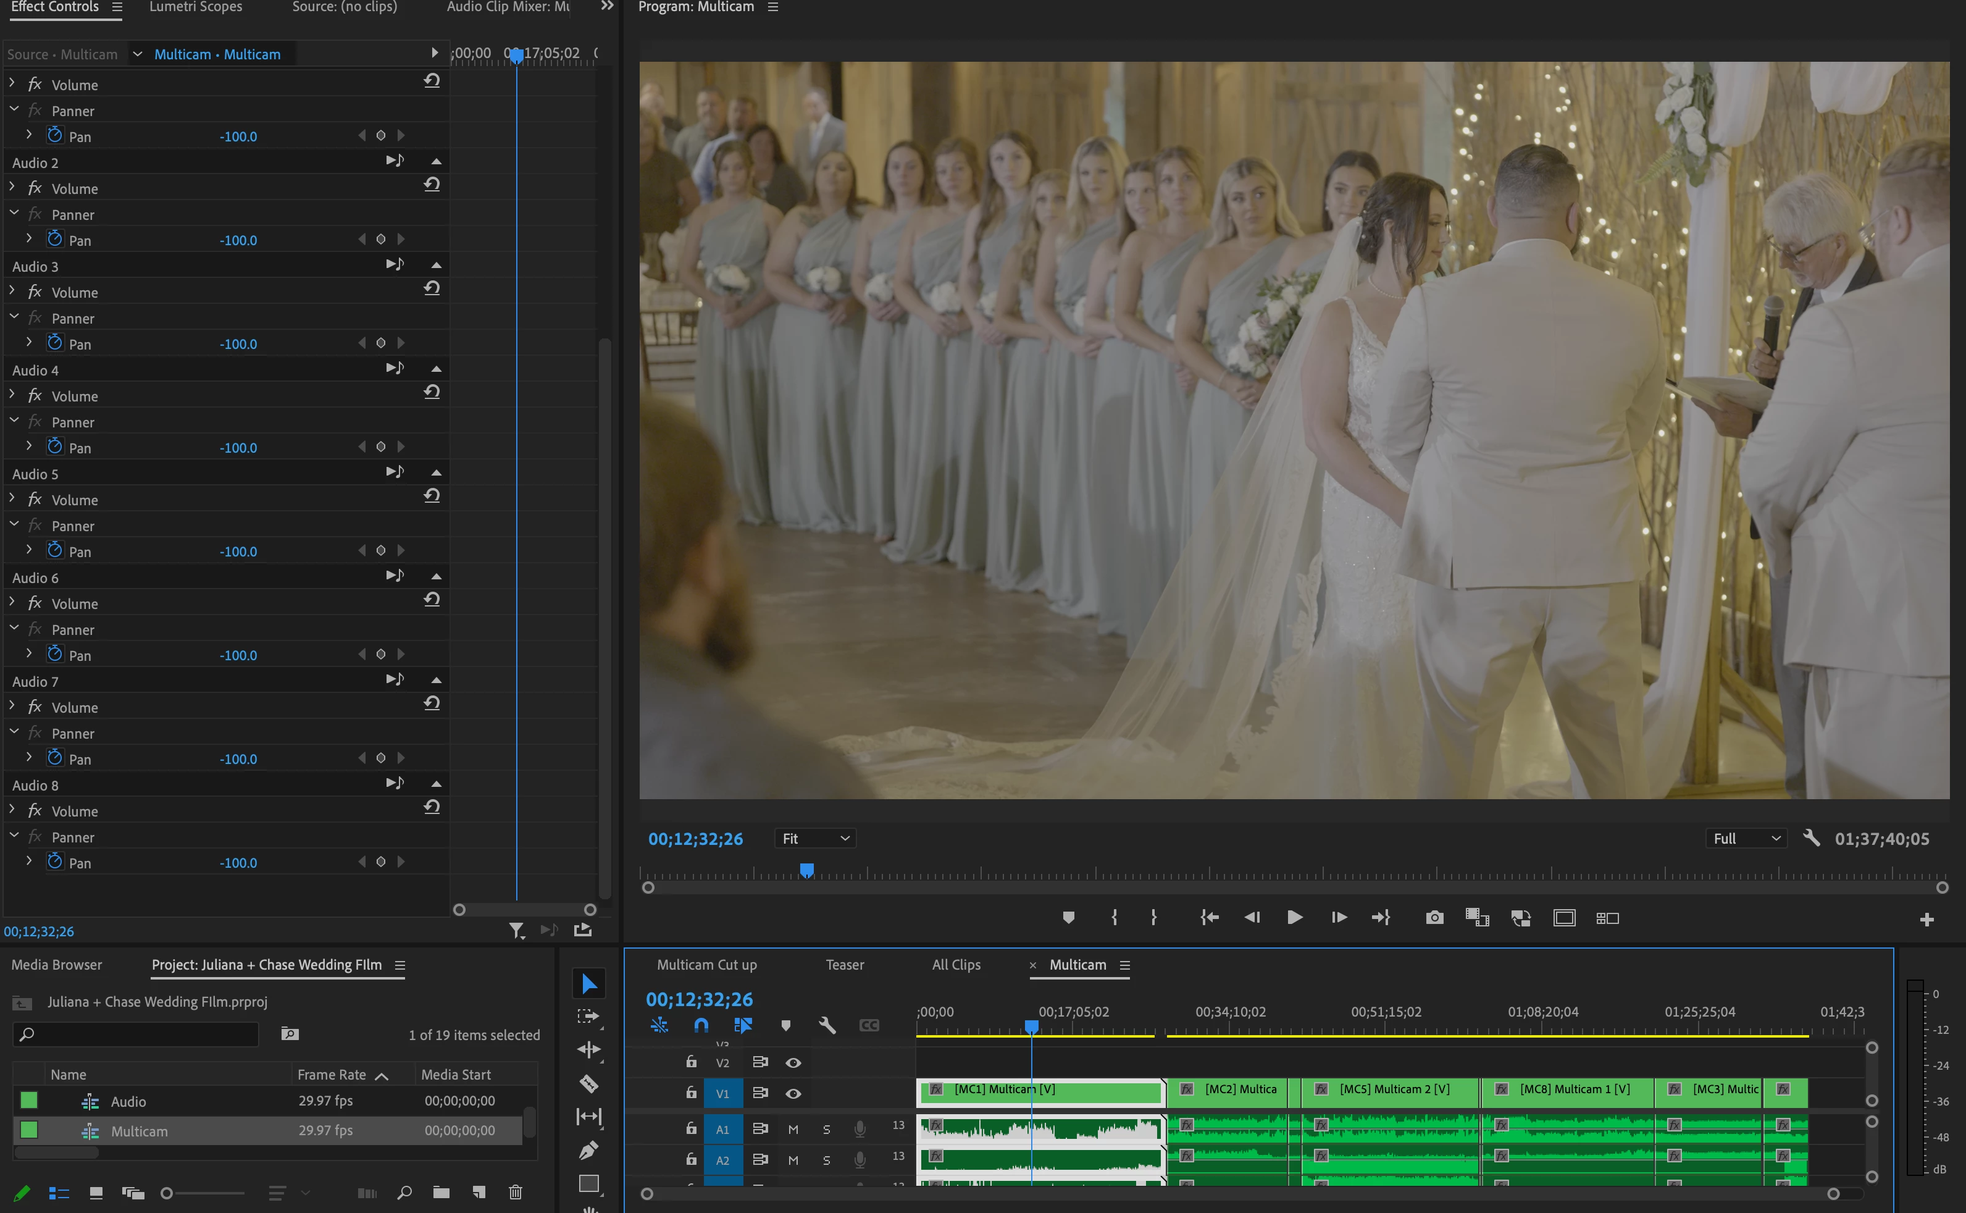Open the Fit zoom level dropdown

pyautogui.click(x=816, y=838)
